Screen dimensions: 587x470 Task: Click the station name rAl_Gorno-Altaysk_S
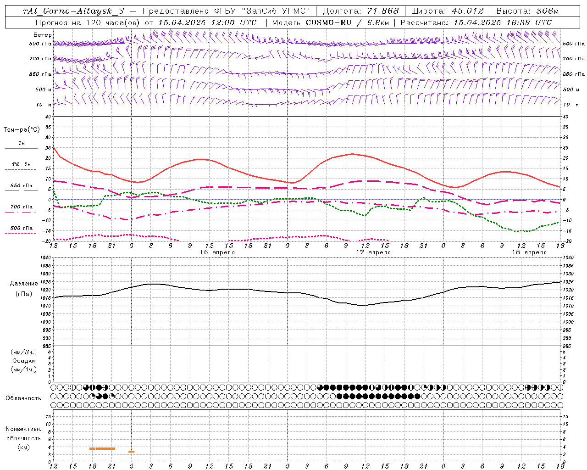[74, 11]
